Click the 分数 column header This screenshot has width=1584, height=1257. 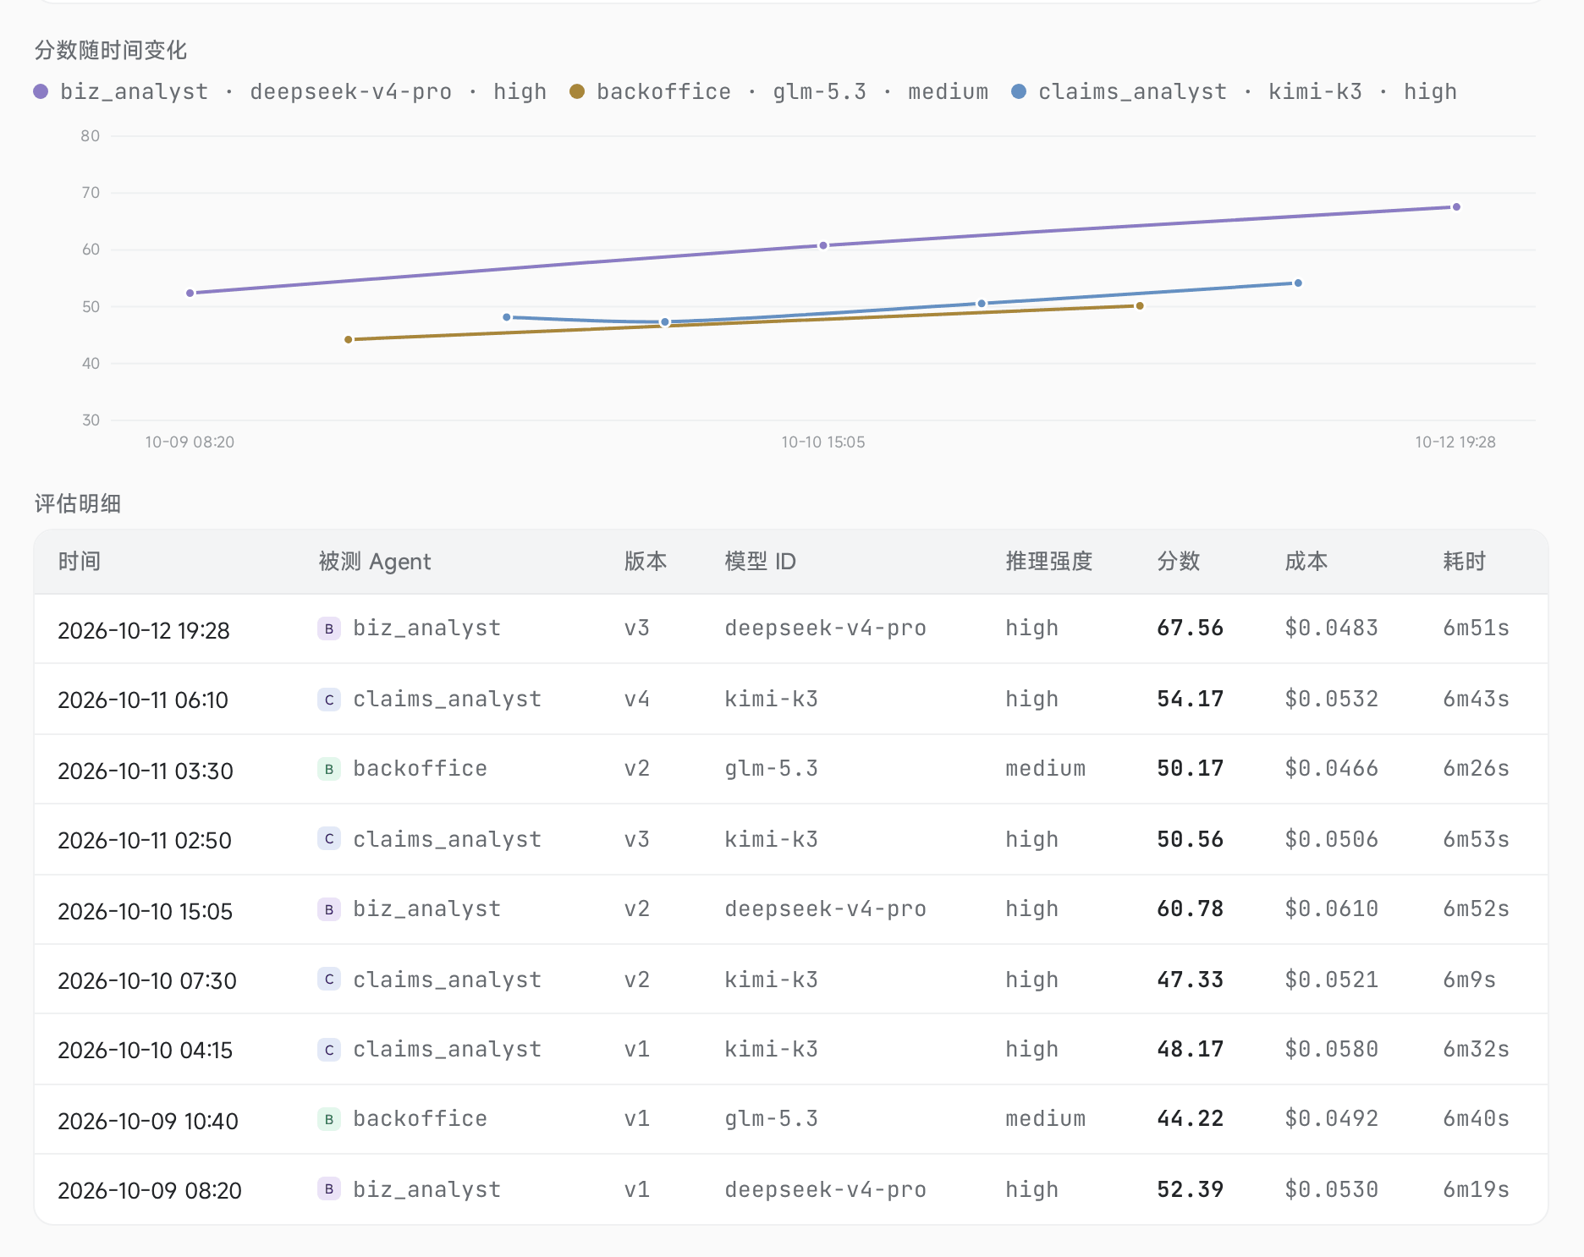click(1179, 562)
